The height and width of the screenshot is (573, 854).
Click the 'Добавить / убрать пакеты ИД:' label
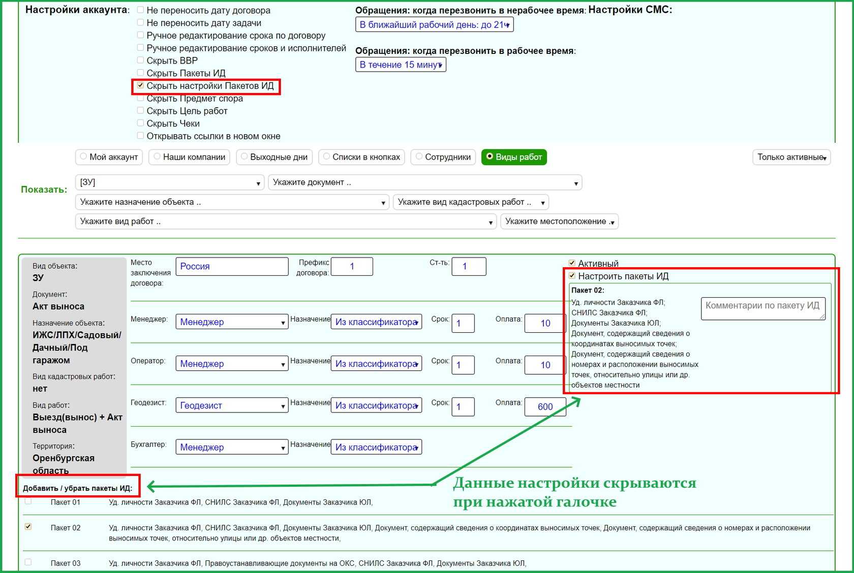[x=77, y=488]
